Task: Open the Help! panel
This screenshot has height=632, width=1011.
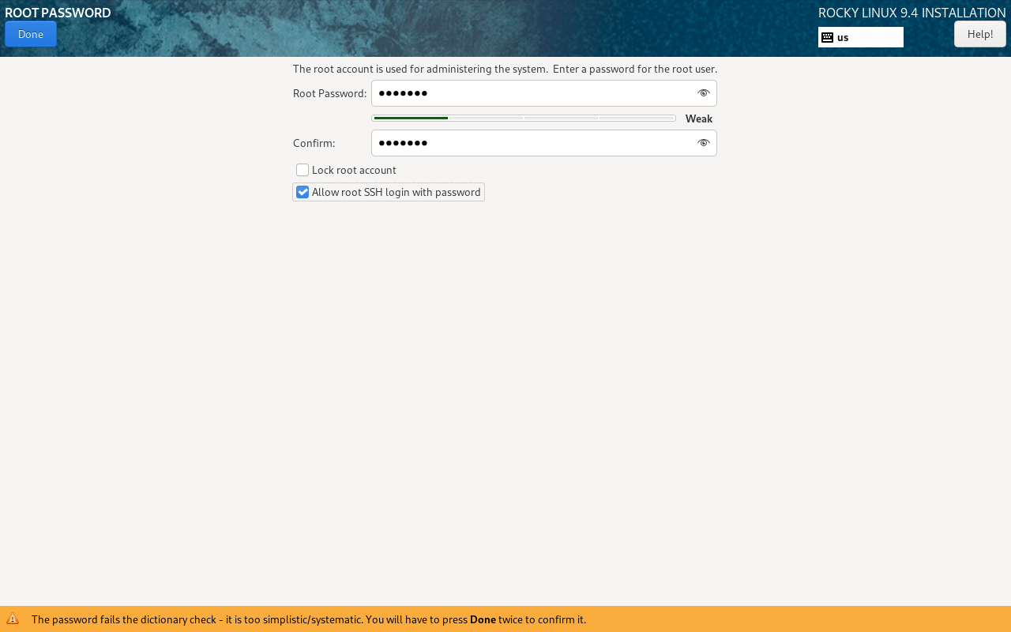Action: click(x=980, y=34)
